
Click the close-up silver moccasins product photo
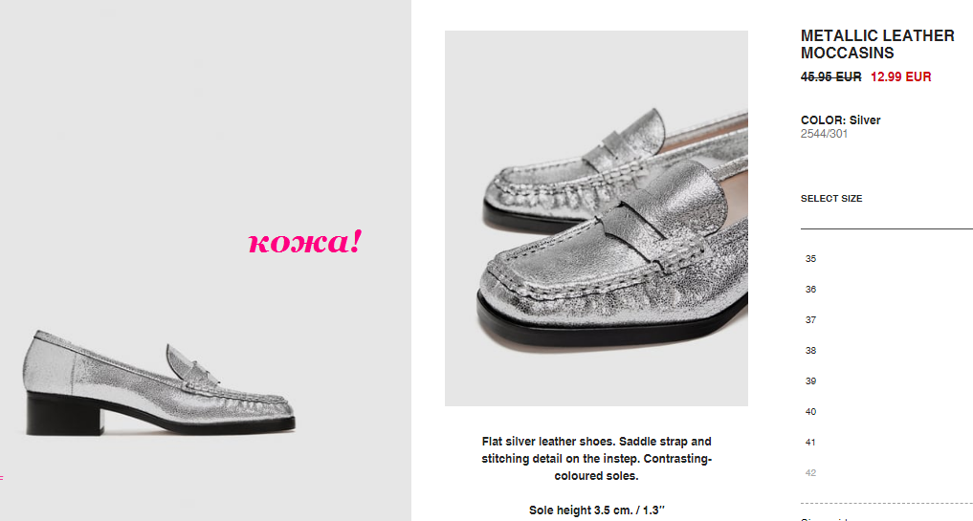tap(596, 218)
